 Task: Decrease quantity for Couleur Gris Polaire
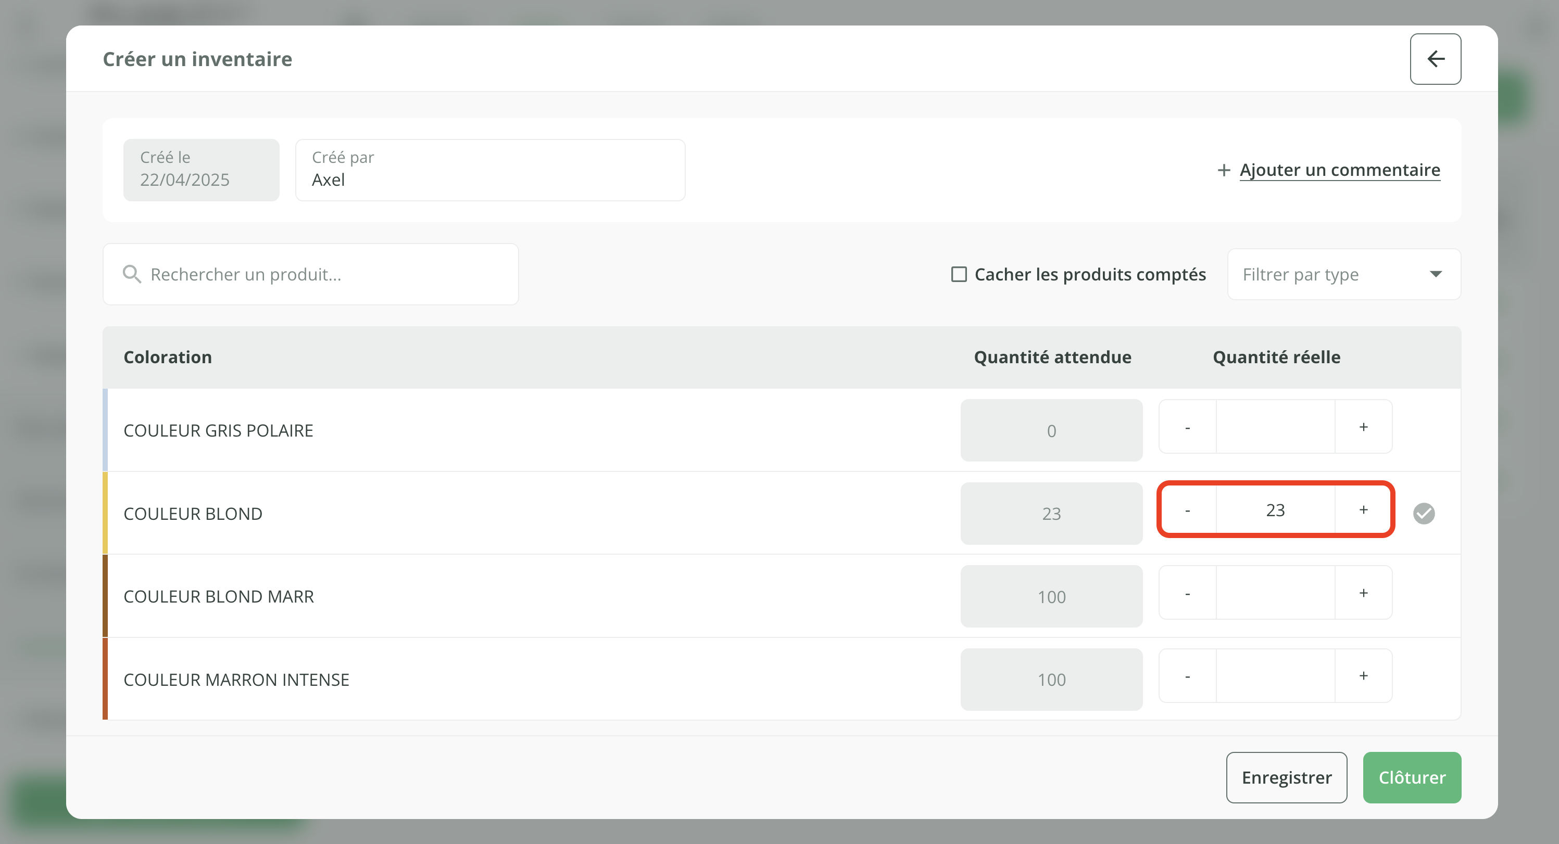coord(1187,427)
